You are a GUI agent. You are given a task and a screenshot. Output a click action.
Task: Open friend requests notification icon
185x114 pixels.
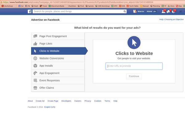163,11
